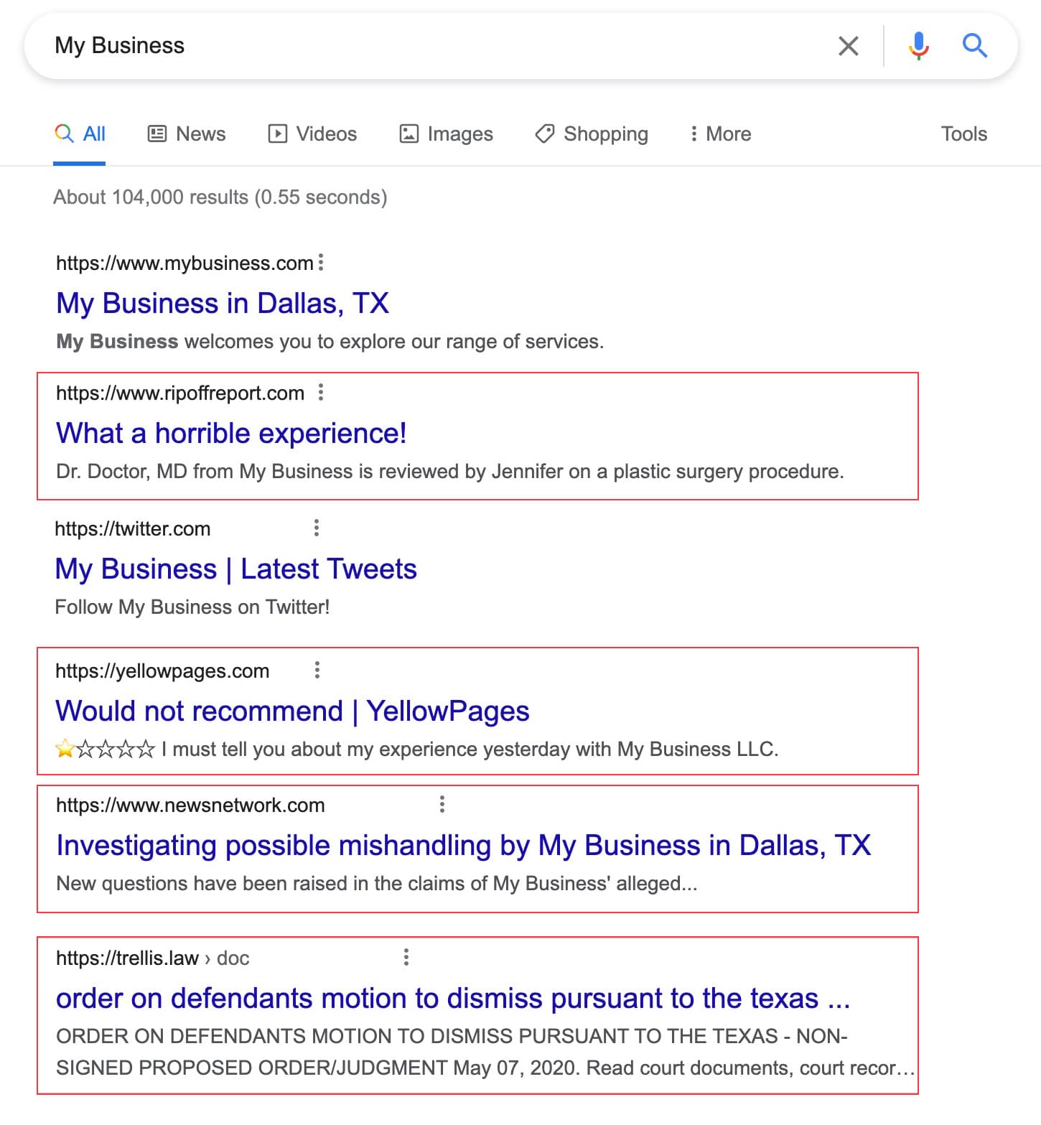Viewport: 1041px width, 1125px height.
Task: Open options dots next to ripoffreport.com URL
Action: [x=321, y=393]
